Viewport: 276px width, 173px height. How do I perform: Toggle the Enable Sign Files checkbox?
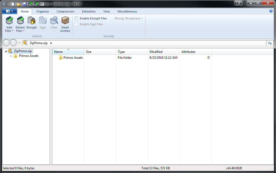pos(76,24)
